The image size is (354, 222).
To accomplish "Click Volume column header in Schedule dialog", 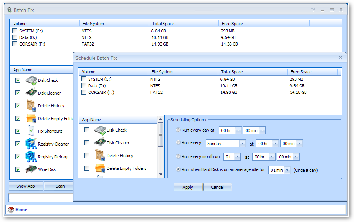I will tap(113, 72).
